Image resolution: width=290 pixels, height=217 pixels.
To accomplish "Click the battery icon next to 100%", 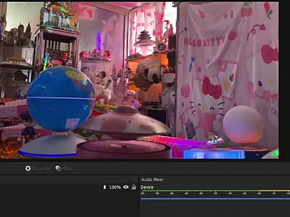I will pos(105,187).
